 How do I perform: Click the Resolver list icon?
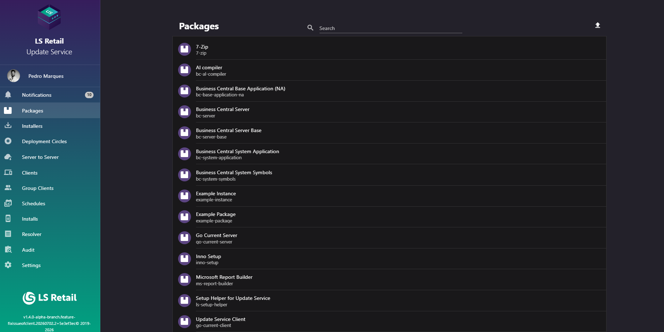8,234
